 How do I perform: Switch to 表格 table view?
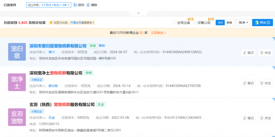pos(229,23)
